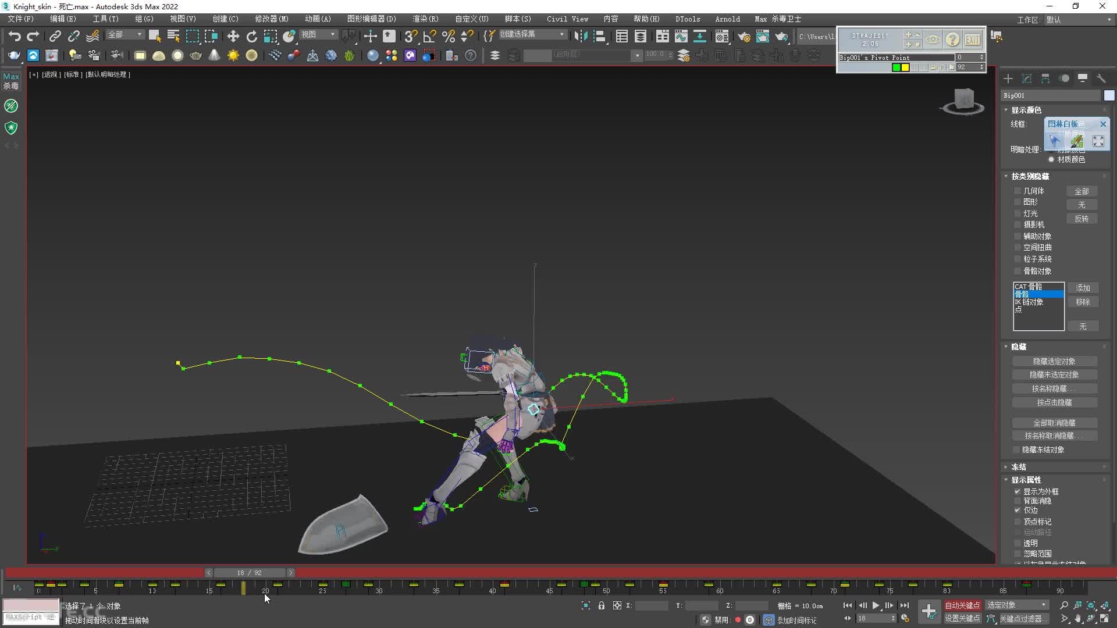Click the Selection Lock padlock icon
The image size is (1117, 628).
coord(602,605)
